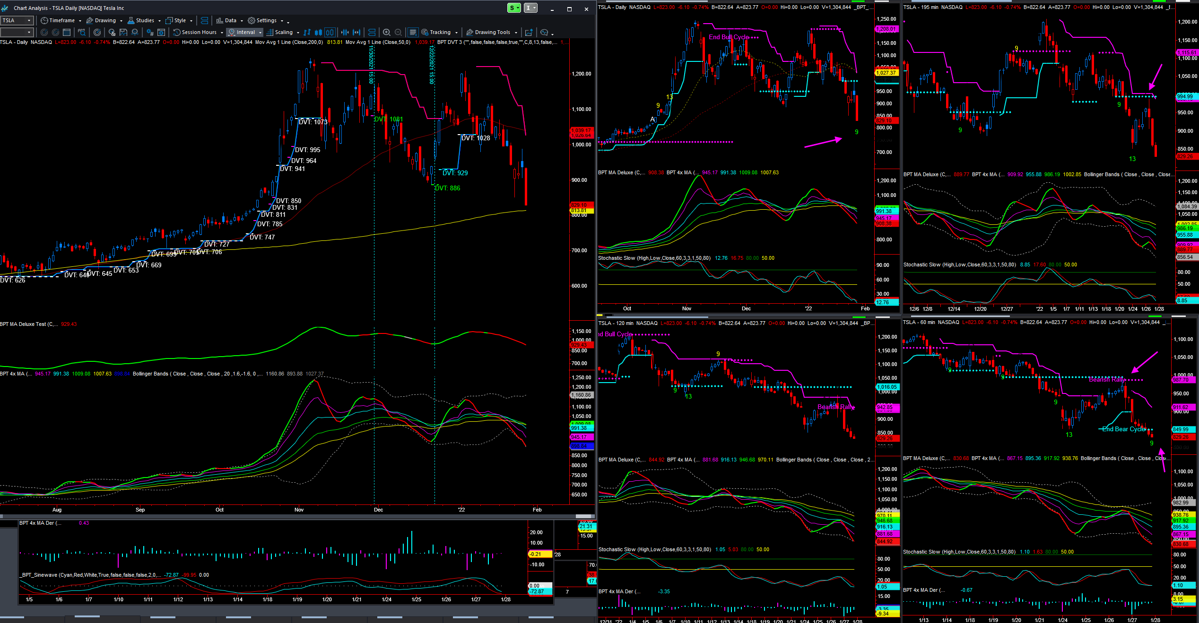The width and height of the screenshot is (1199, 623).
Task: Click the gear with hash symbol icon
Action: [150, 32]
